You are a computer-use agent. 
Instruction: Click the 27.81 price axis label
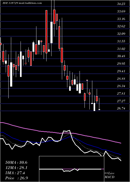tap(121, 93)
